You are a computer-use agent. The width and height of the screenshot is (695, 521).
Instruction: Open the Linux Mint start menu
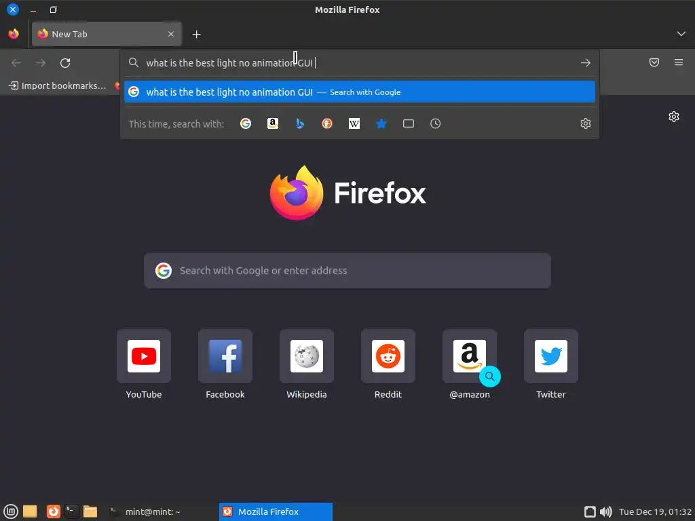[11, 512]
